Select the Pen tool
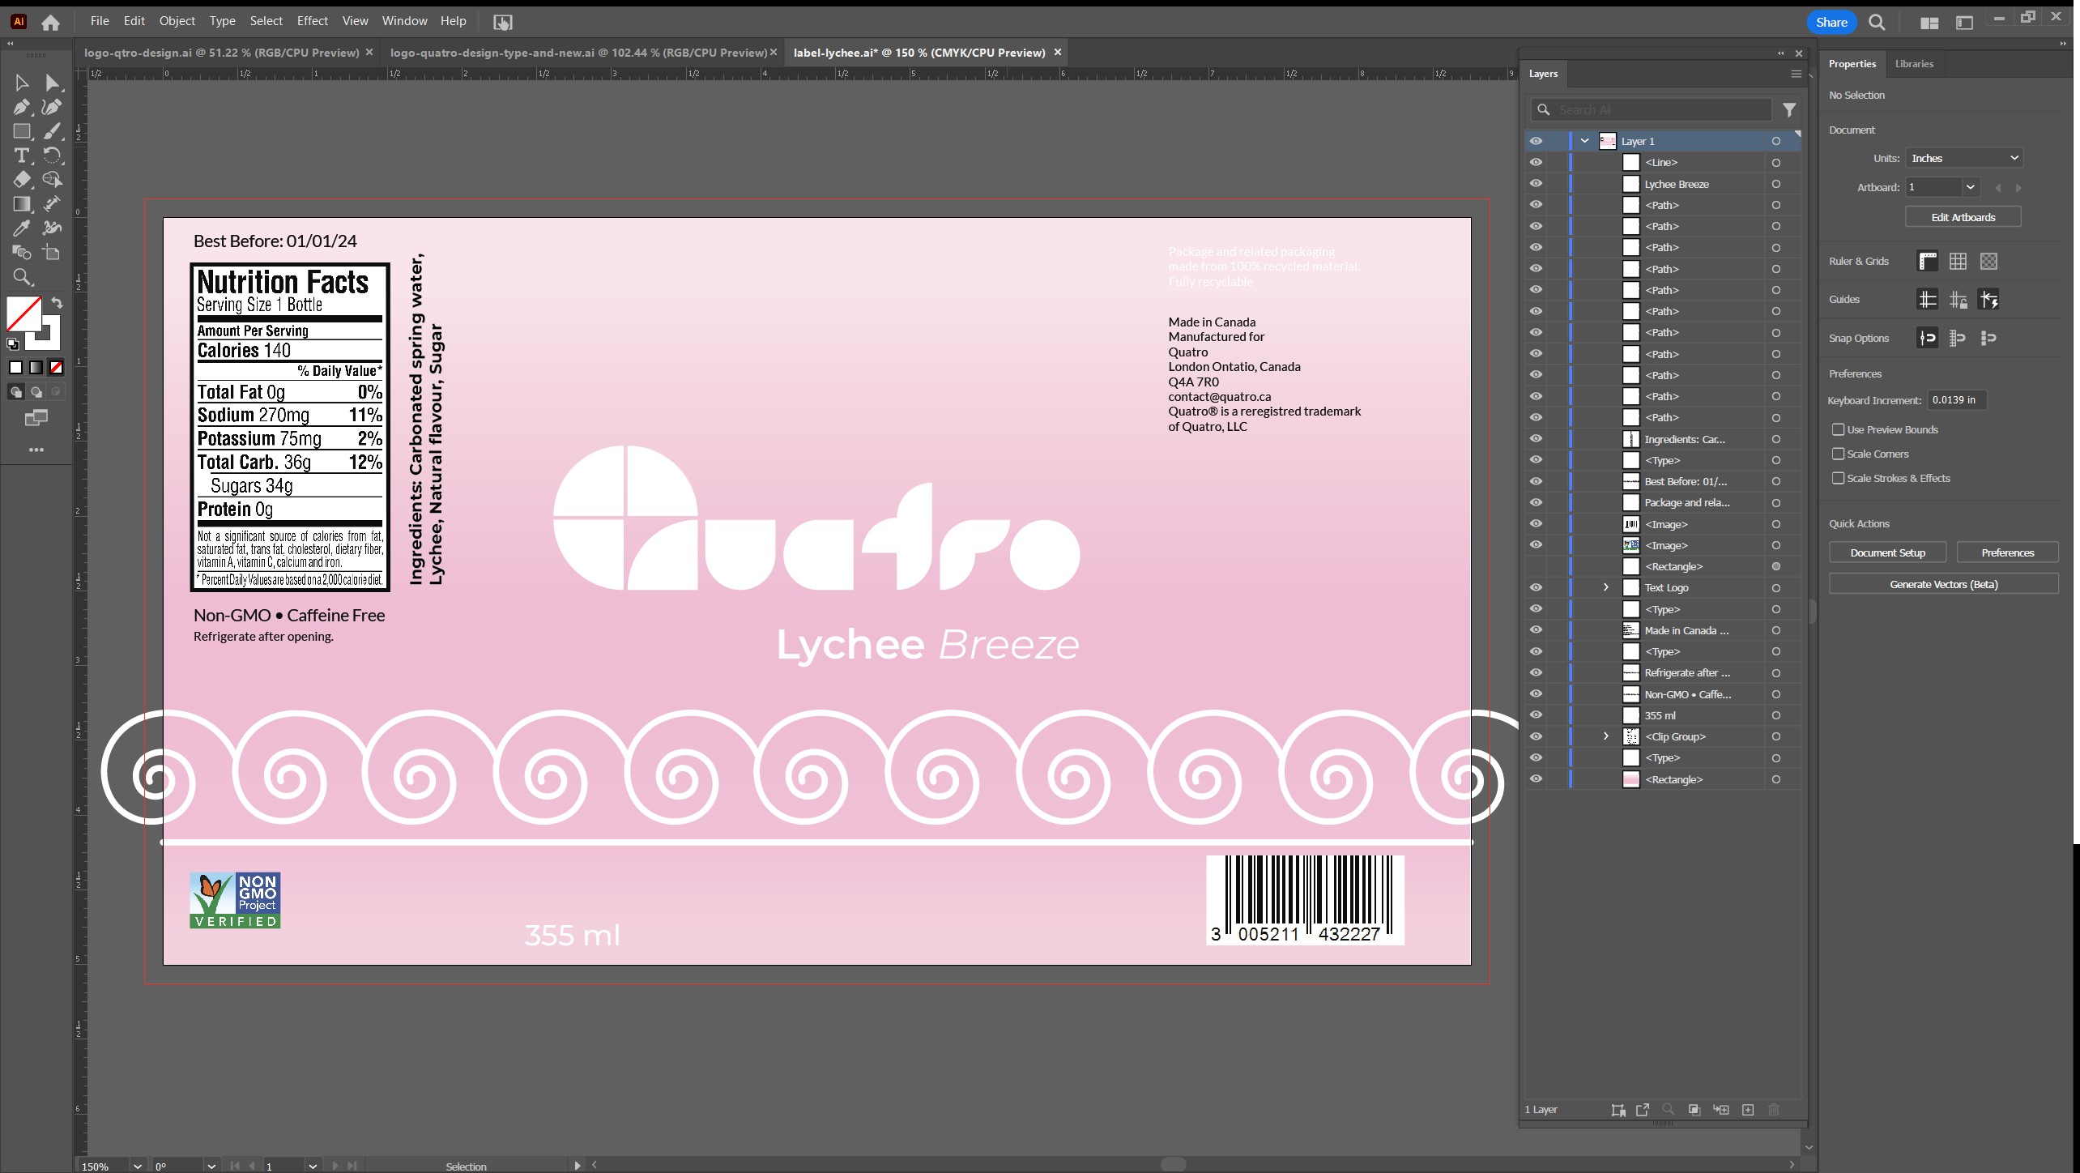 click(x=21, y=107)
